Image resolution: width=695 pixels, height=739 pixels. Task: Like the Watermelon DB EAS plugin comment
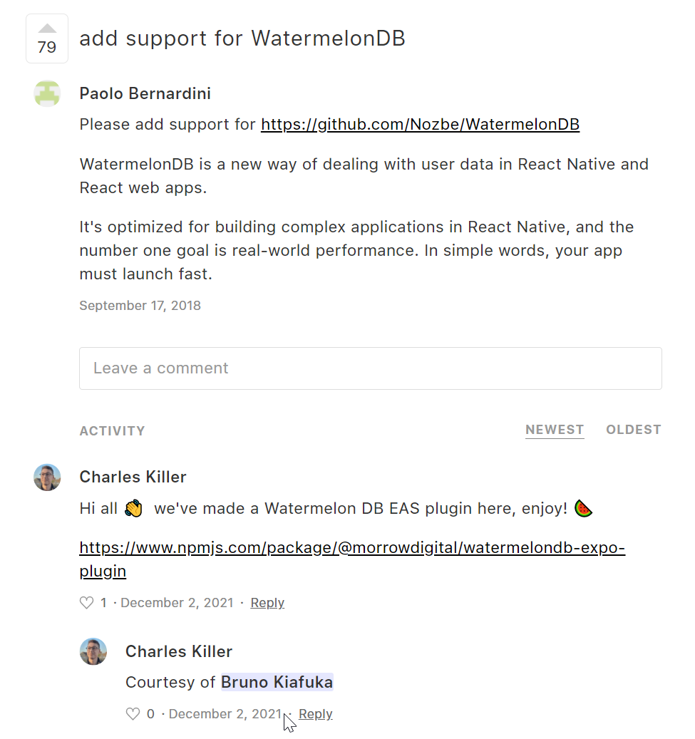tap(87, 603)
